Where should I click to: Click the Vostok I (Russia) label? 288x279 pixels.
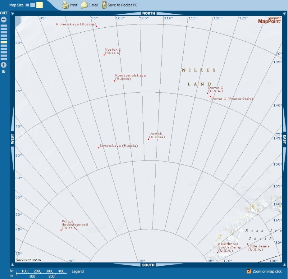tap(113, 51)
